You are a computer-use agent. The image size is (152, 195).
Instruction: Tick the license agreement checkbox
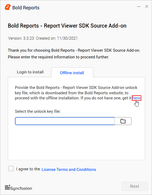click(x=11, y=168)
